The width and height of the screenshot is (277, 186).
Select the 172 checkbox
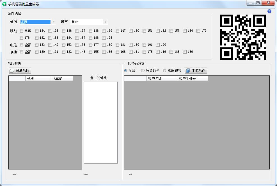click(x=198, y=31)
